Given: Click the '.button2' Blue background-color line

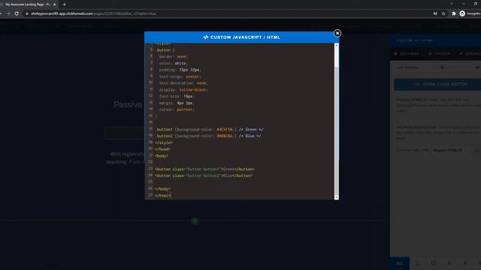Looking at the screenshot, I should tap(208, 136).
